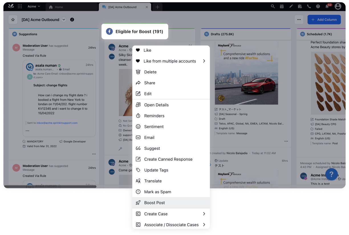Open the [DA] Acme Outbound dashboard dropdown
The width and height of the screenshot is (349, 235).
pyautogui.click(x=63, y=20)
